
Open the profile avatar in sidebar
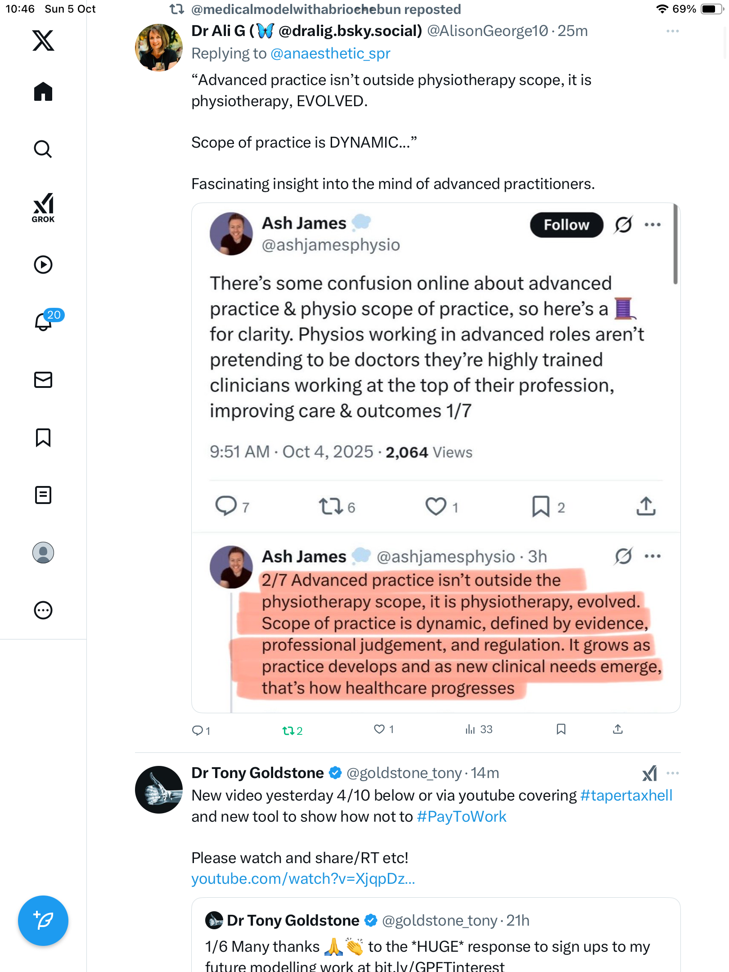43,553
